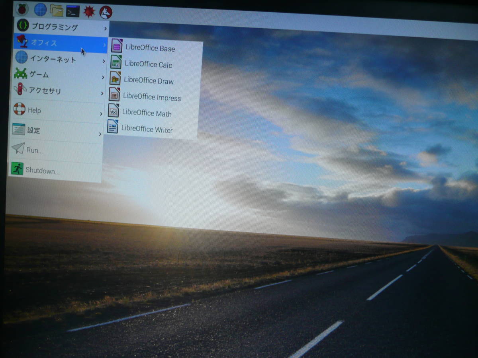Open the web browser globe icon
The width and height of the screenshot is (478, 358).
coord(40,10)
